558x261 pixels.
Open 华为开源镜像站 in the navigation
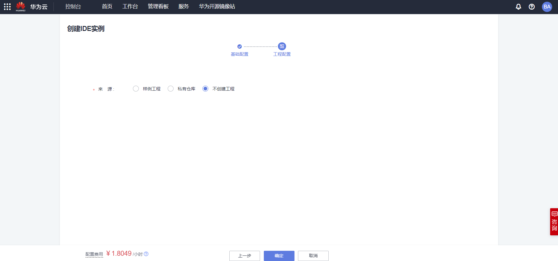coord(217,7)
